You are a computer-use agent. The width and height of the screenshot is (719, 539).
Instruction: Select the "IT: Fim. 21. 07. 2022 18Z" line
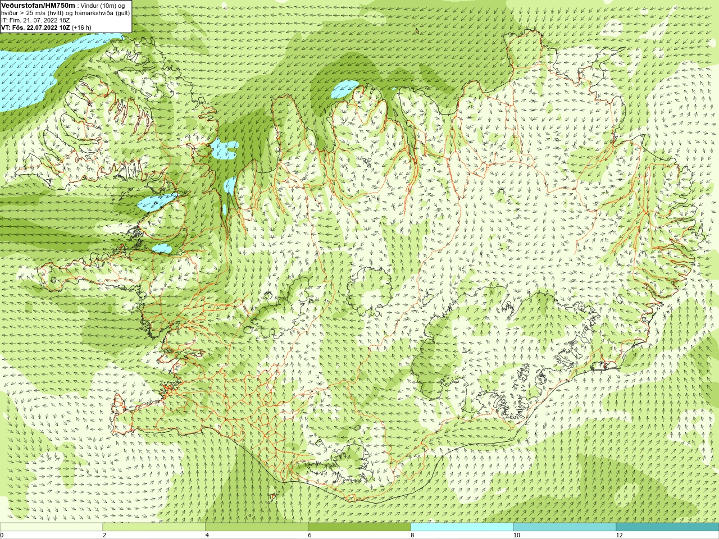tap(35, 20)
